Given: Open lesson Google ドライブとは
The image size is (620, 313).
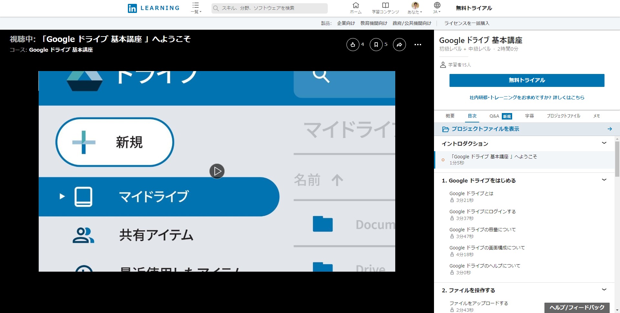Looking at the screenshot, I should click(471, 193).
